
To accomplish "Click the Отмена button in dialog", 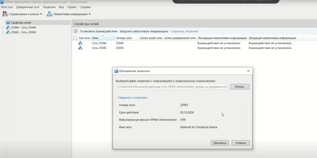I will (241, 143).
